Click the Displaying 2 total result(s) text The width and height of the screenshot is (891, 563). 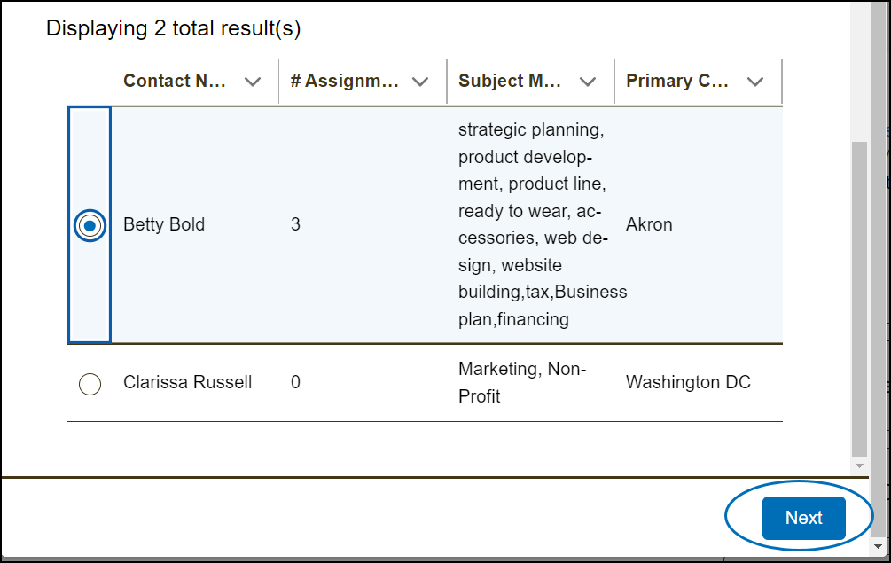pyautogui.click(x=173, y=29)
